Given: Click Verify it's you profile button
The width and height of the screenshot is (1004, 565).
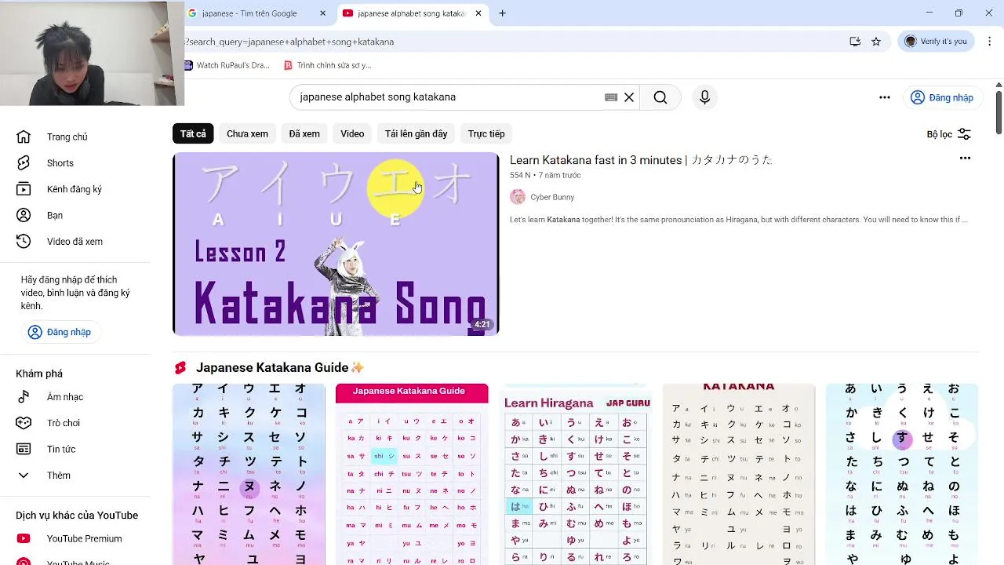Looking at the screenshot, I should [x=936, y=42].
